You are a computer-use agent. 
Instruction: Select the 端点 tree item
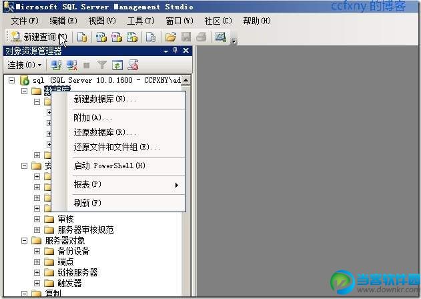point(66,262)
